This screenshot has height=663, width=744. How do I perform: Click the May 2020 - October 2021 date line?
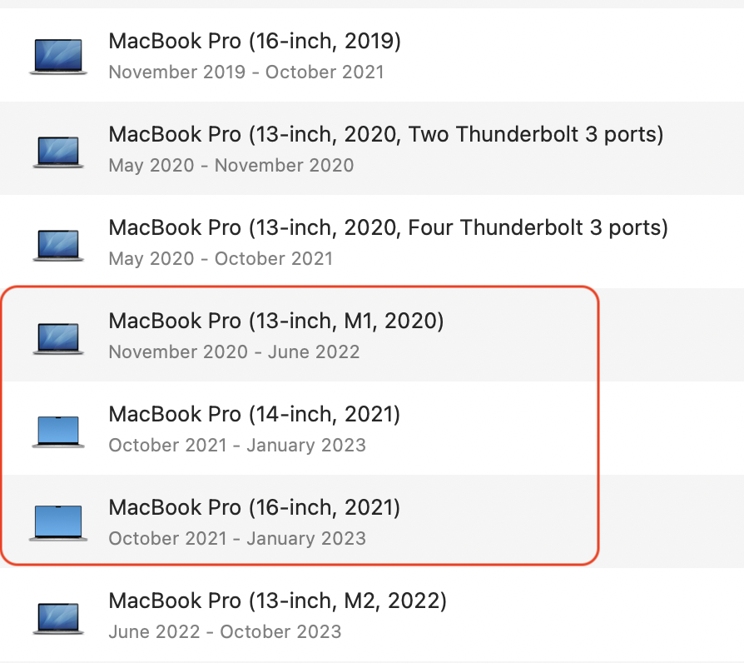click(221, 259)
